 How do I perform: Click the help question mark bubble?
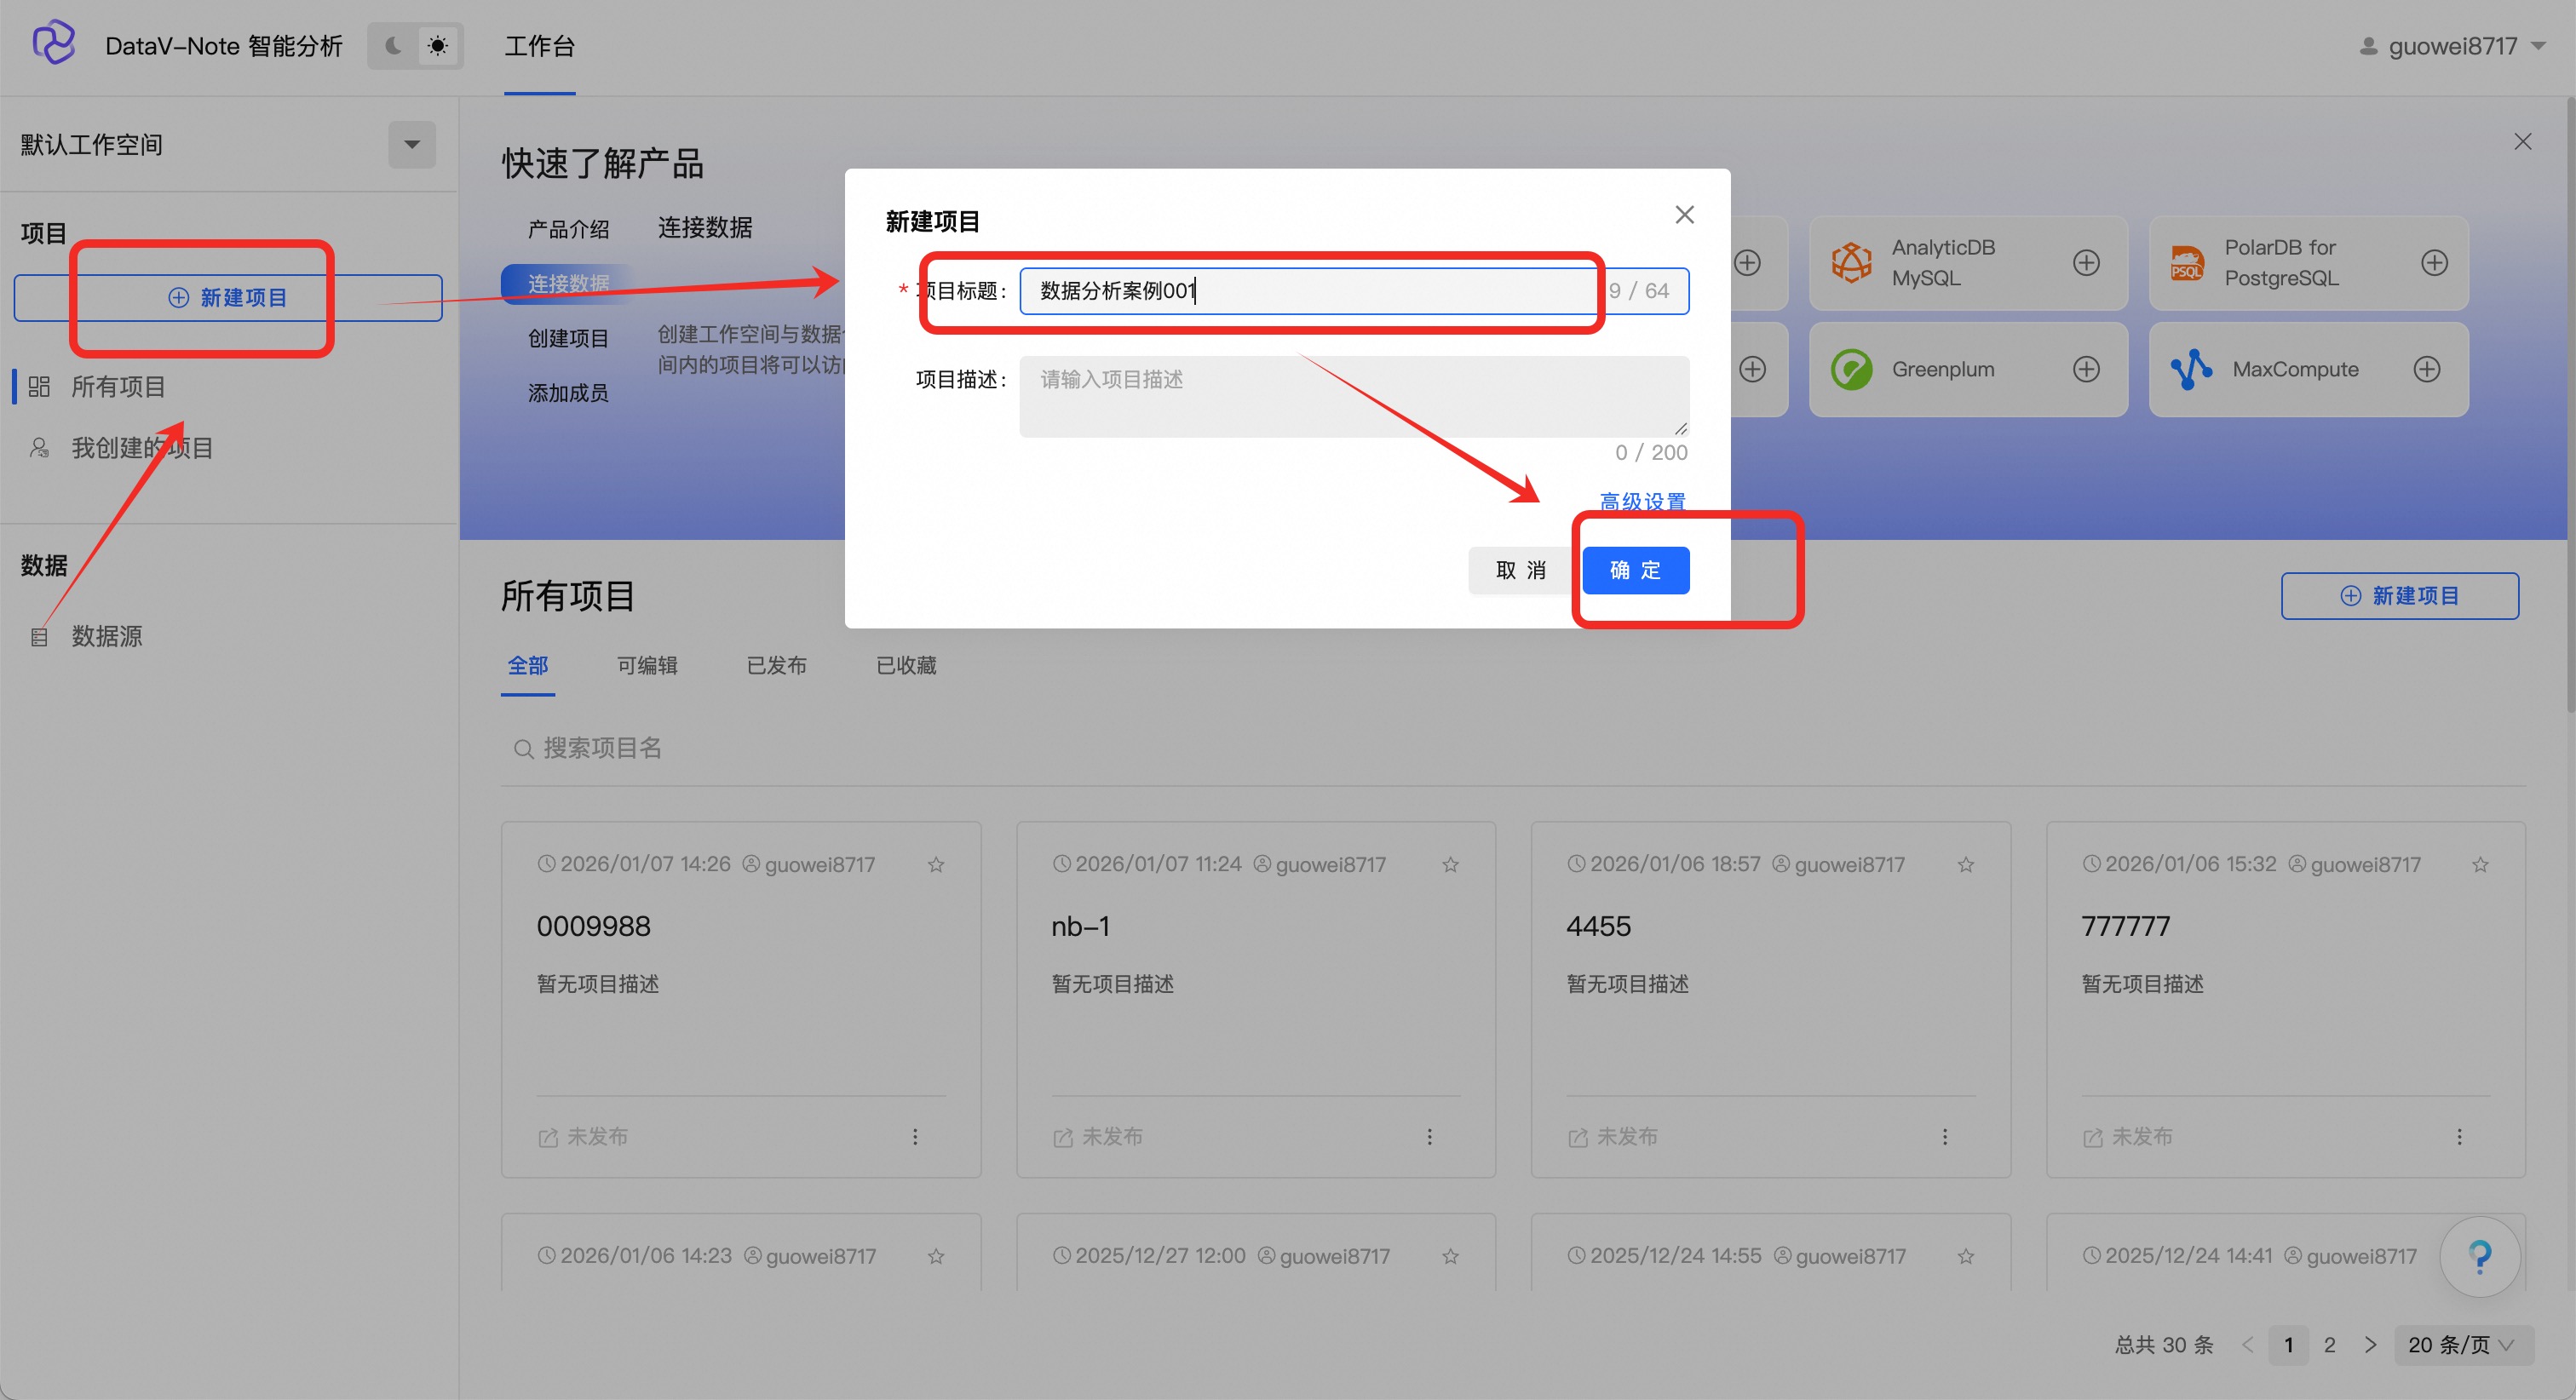(x=2479, y=1256)
